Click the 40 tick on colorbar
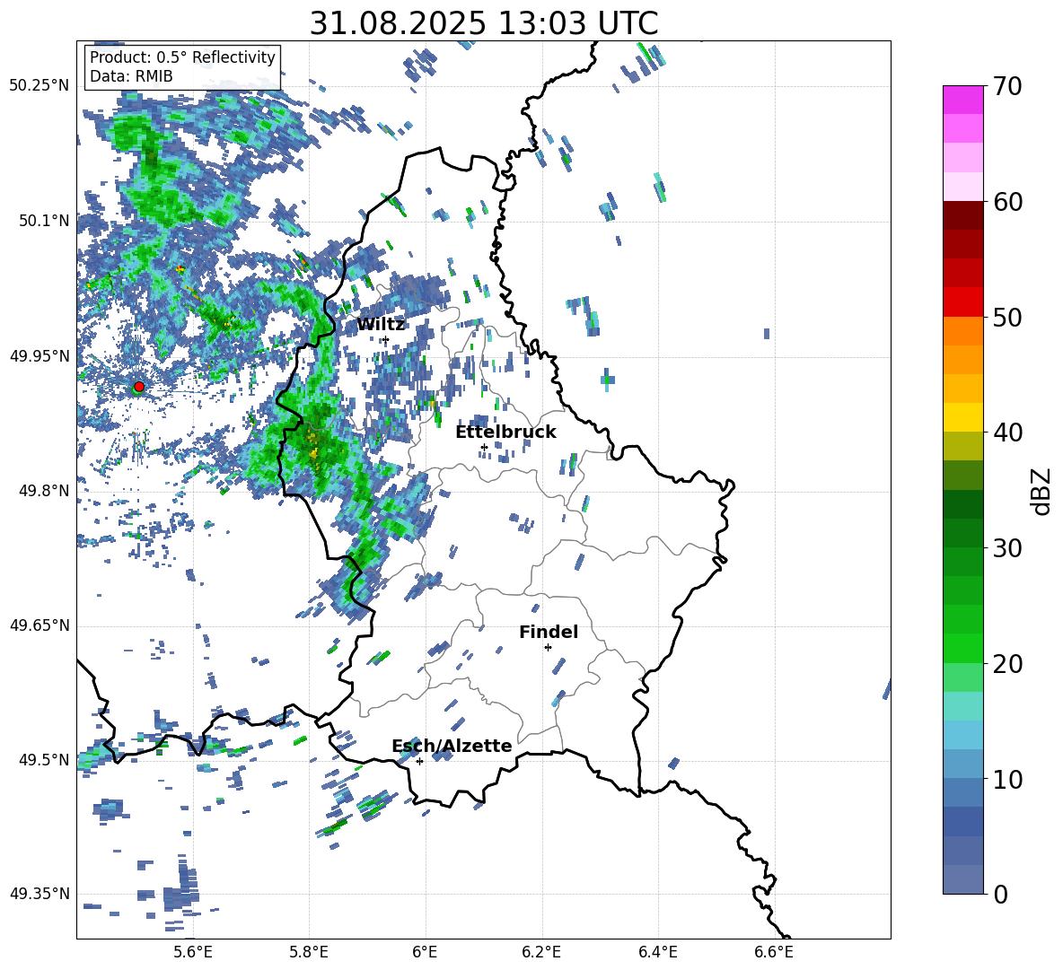Viewport: 1063px width, 970px height. (x=1006, y=433)
